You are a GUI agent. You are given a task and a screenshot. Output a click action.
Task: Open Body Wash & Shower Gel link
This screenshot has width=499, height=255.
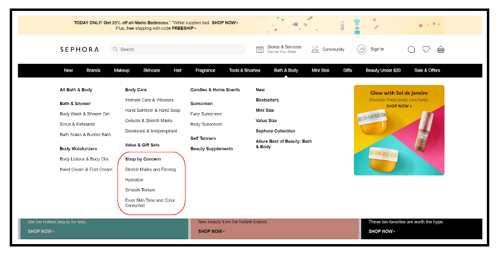tap(84, 114)
